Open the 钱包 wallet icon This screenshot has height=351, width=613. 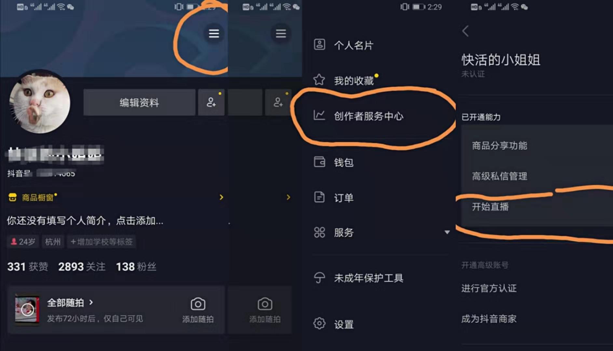coord(319,162)
